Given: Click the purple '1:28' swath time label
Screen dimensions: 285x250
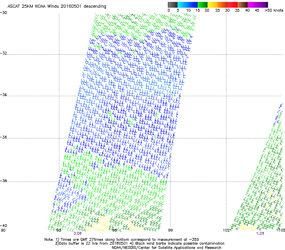Looking at the screenshot, I should click(x=260, y=233).
